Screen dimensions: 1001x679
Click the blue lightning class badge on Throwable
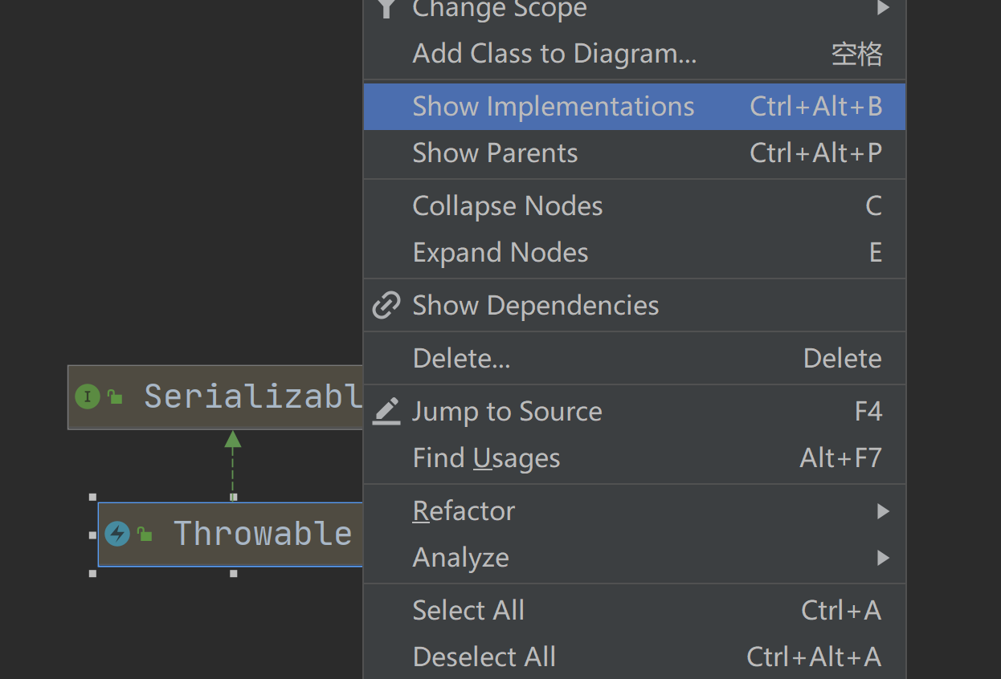coord(116,533)
